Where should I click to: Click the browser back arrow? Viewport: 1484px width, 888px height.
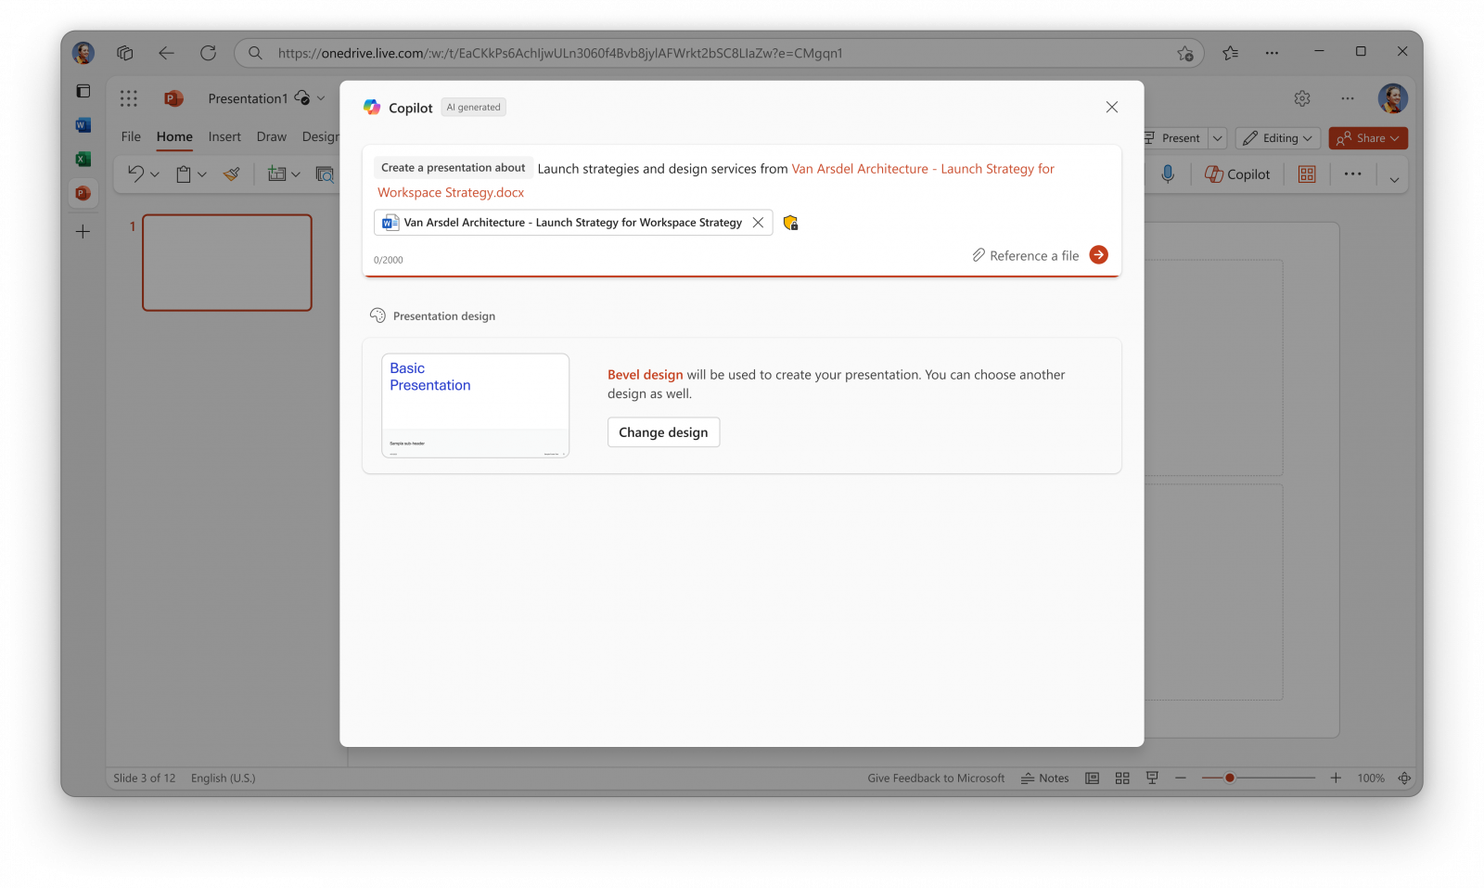click(x=166, y=53)
